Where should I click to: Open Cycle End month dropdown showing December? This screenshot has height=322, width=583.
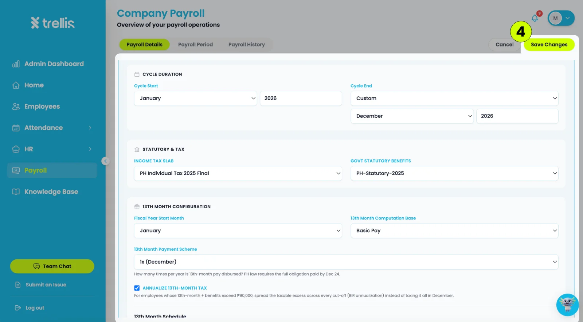tap(412, 116)
